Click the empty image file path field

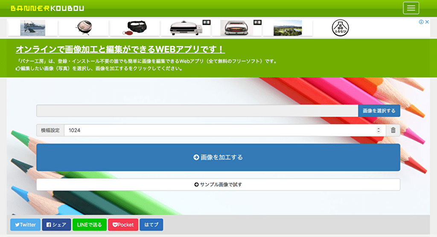coord(197,111)
